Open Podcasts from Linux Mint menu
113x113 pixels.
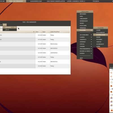[x=85, y=26]
